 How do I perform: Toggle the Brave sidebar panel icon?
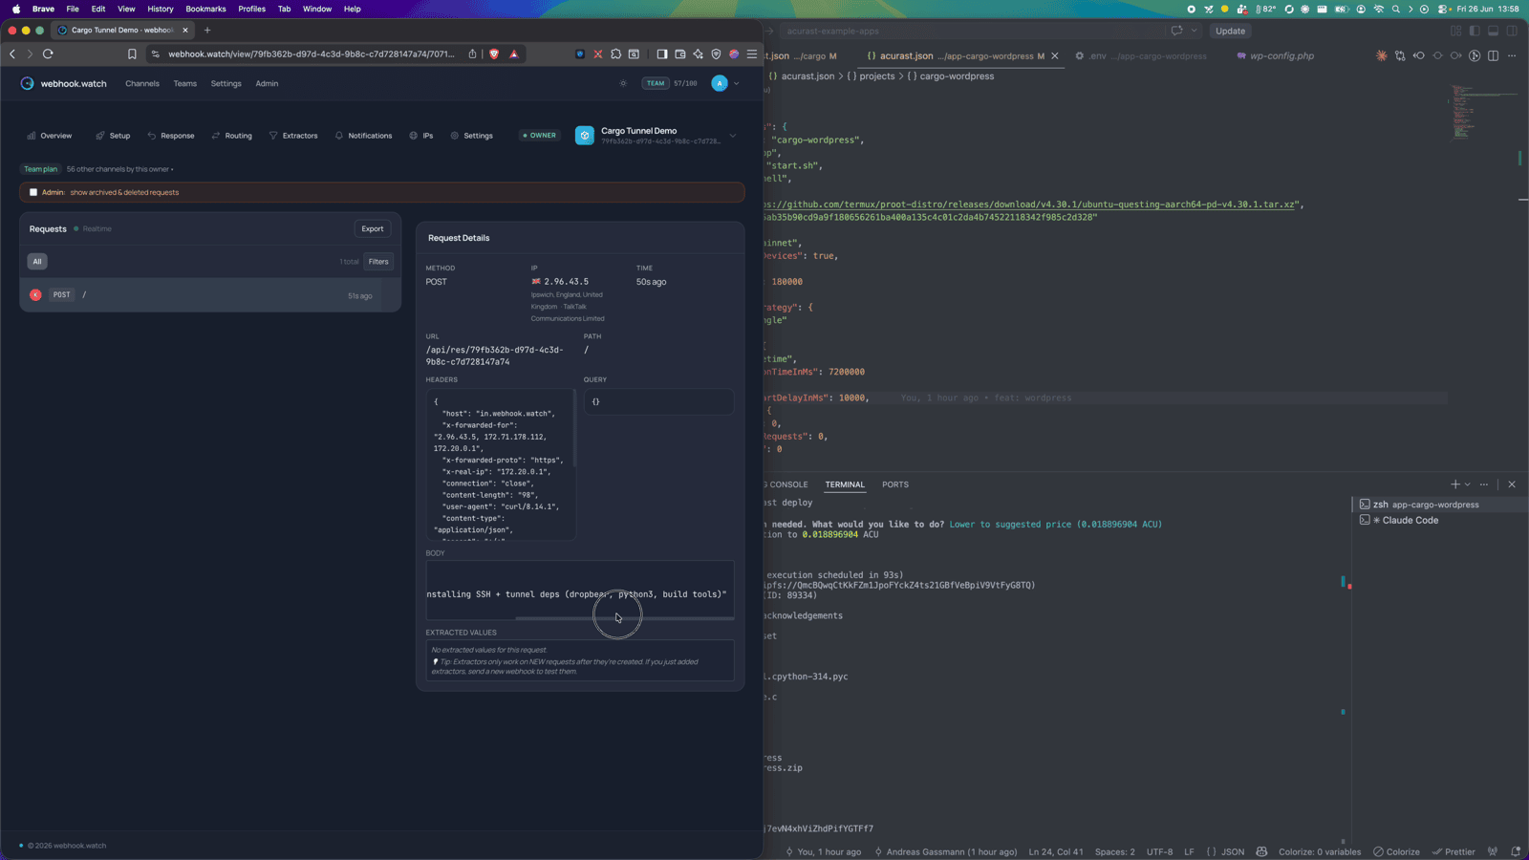[x=662, y=54]
